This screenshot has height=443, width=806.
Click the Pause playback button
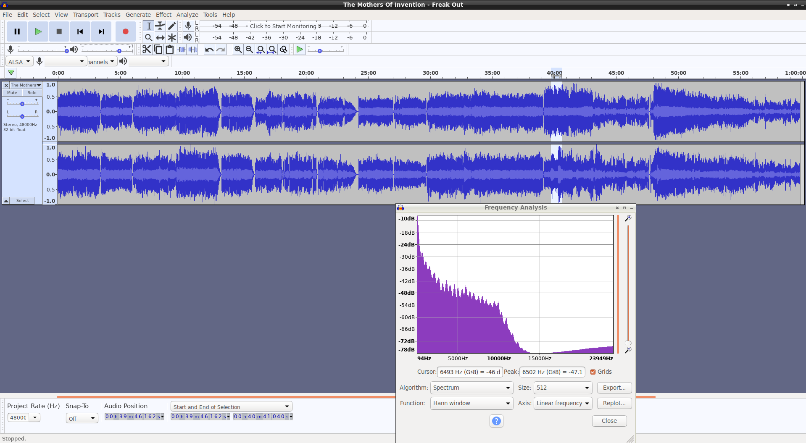click(17, 31)
